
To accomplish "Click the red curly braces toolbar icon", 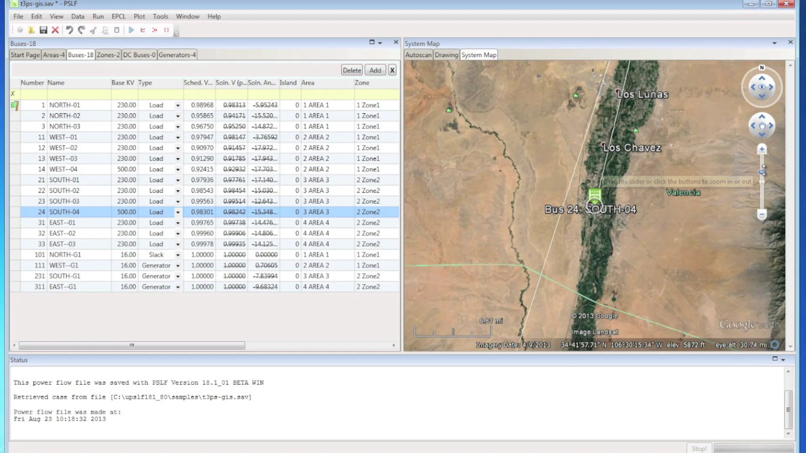I will pyautogui.click(x=166, y=30).
